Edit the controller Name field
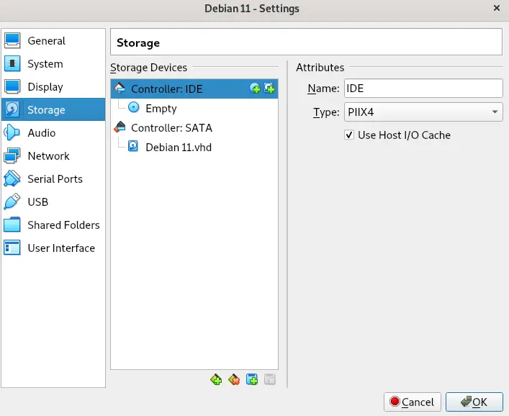 coord(423,89)
